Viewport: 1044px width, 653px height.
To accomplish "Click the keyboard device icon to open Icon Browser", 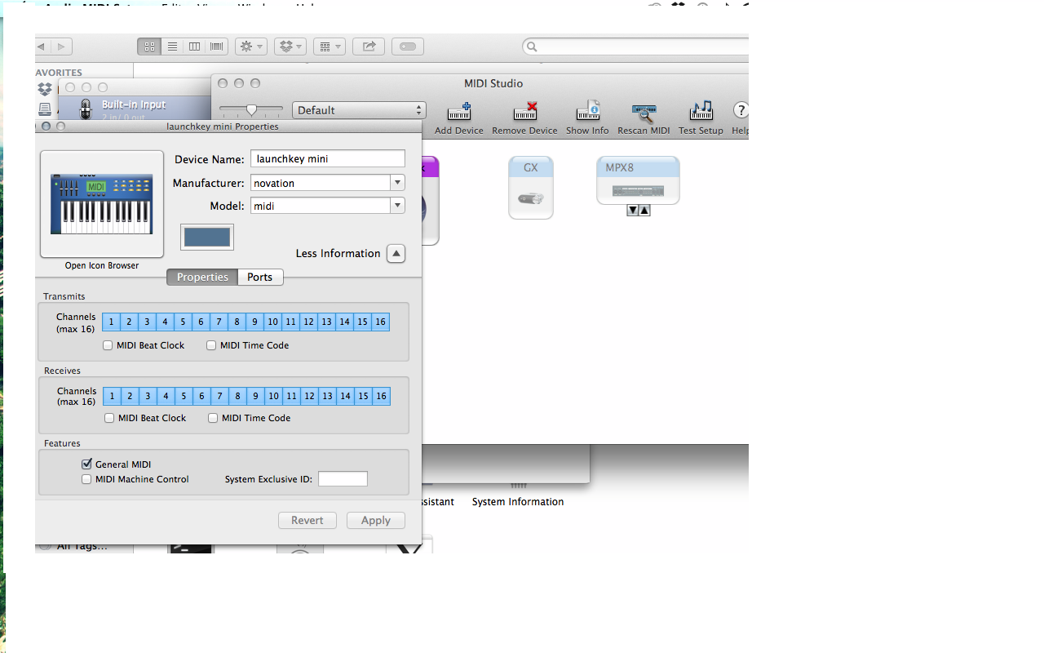I will [102, 204].
